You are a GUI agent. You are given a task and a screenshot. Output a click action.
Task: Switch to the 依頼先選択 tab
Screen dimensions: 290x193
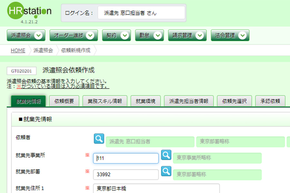(235, 101)
